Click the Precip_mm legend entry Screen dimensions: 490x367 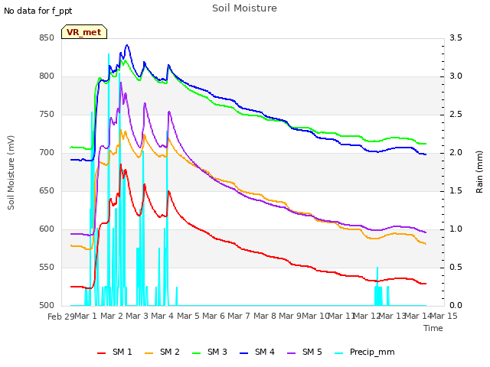pyautogui.click(x=364, y=352)
